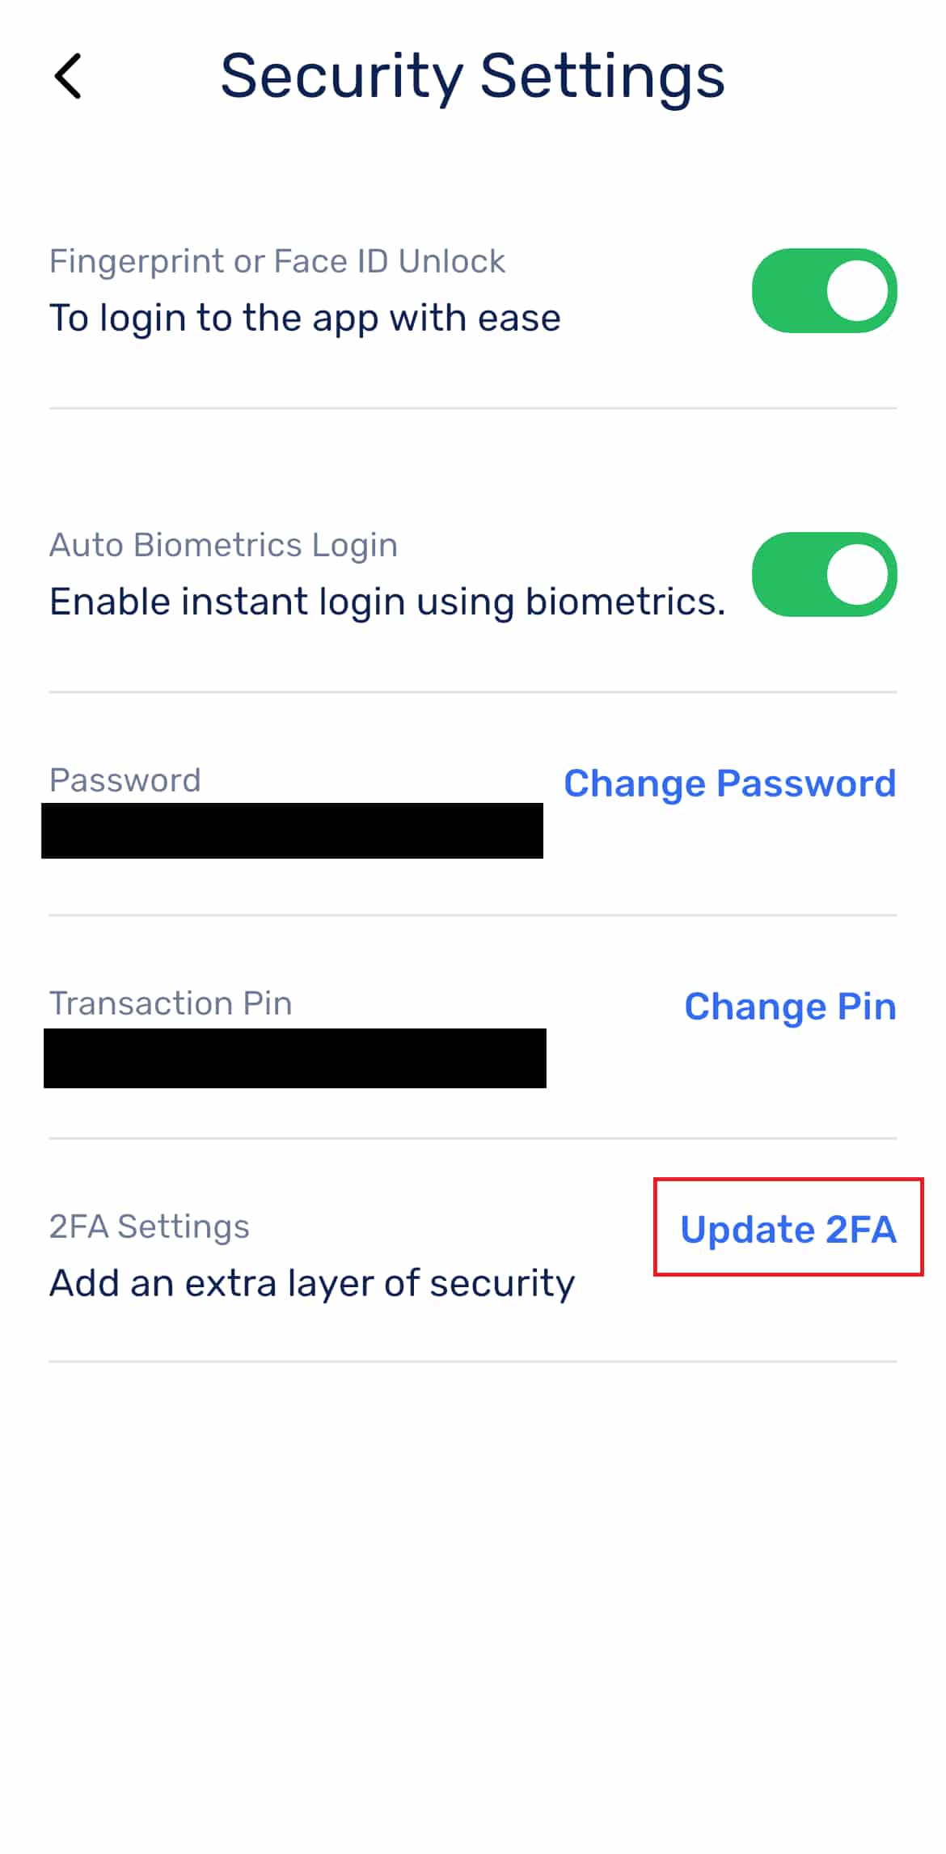Open Change Password
Screen dimensions: 946x1854
729,783
